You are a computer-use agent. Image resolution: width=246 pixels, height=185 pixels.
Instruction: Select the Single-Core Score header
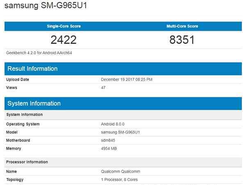tap(64, 26)
